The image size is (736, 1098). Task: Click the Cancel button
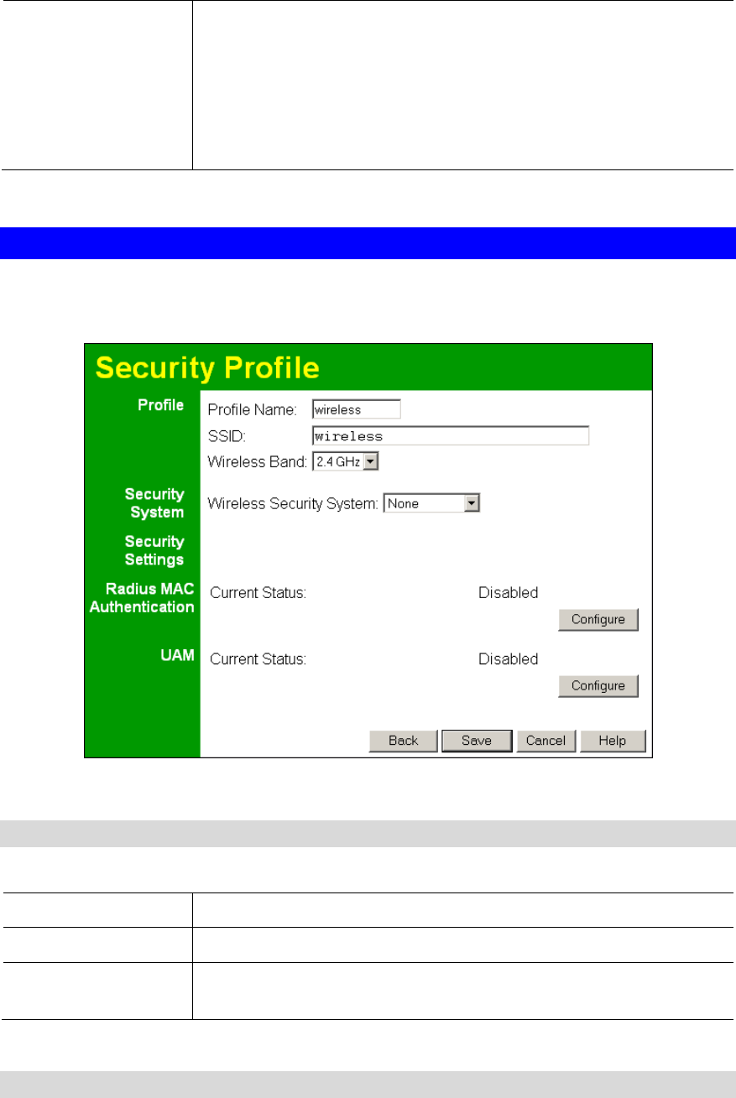pos(545,741)
